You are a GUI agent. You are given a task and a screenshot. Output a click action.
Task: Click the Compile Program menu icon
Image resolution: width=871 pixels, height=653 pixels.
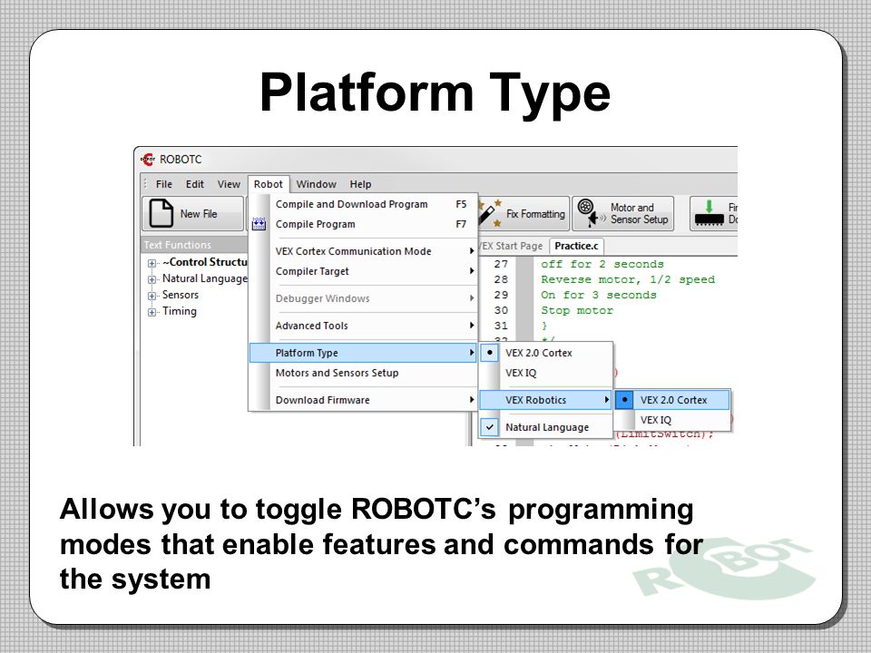pyautogui.click(x=259, y=224)
